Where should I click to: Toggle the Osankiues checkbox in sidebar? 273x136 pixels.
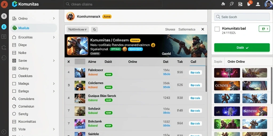tap(14, 76)
